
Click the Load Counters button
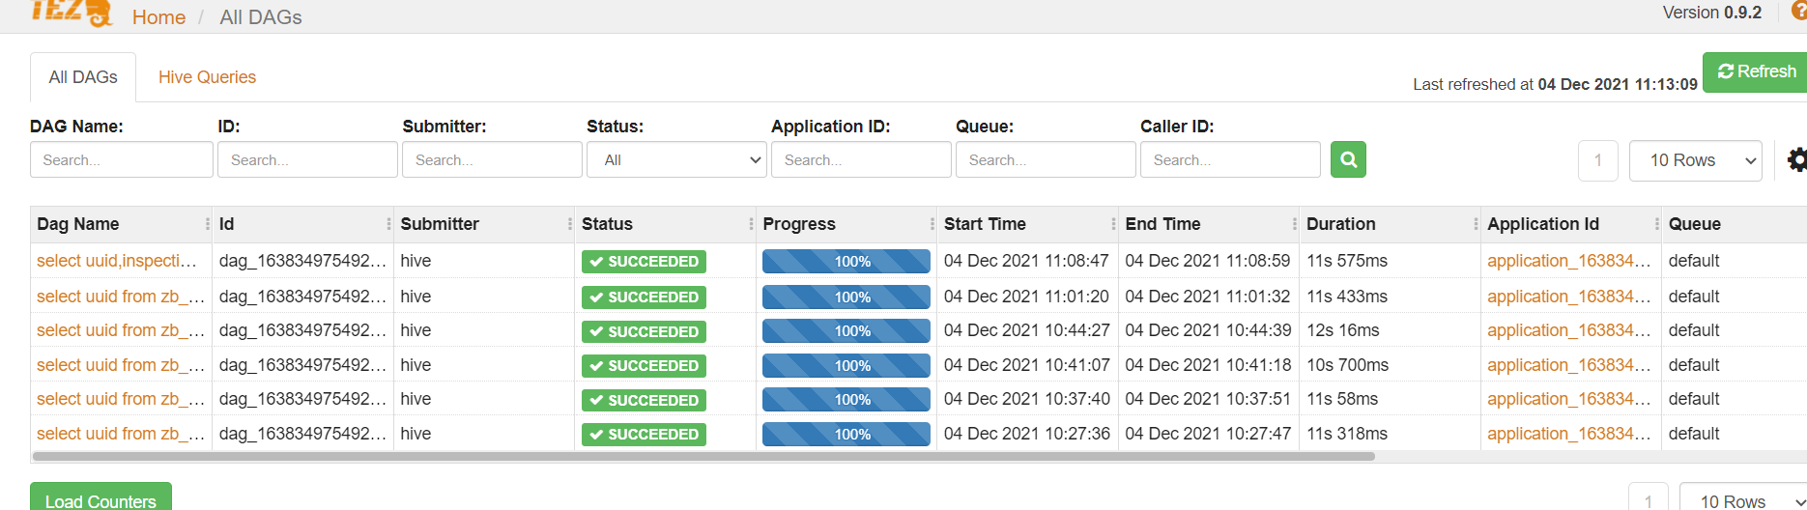coord(100,497)
